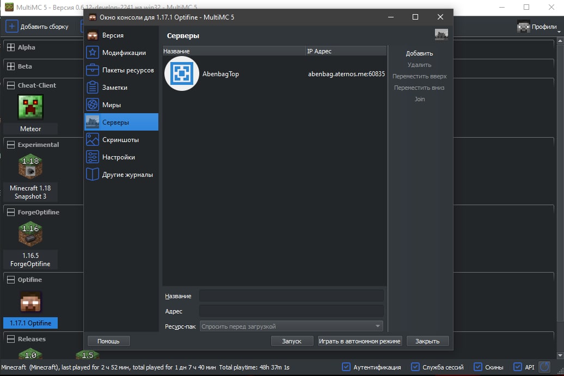Switch to the Версия page
This screenshot has width=564, height=376.
coord(121,35)
